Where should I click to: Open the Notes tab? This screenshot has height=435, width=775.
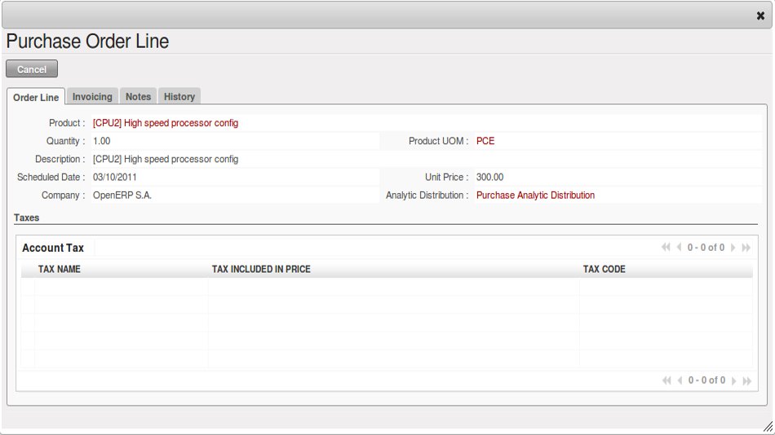click(138, 96)
